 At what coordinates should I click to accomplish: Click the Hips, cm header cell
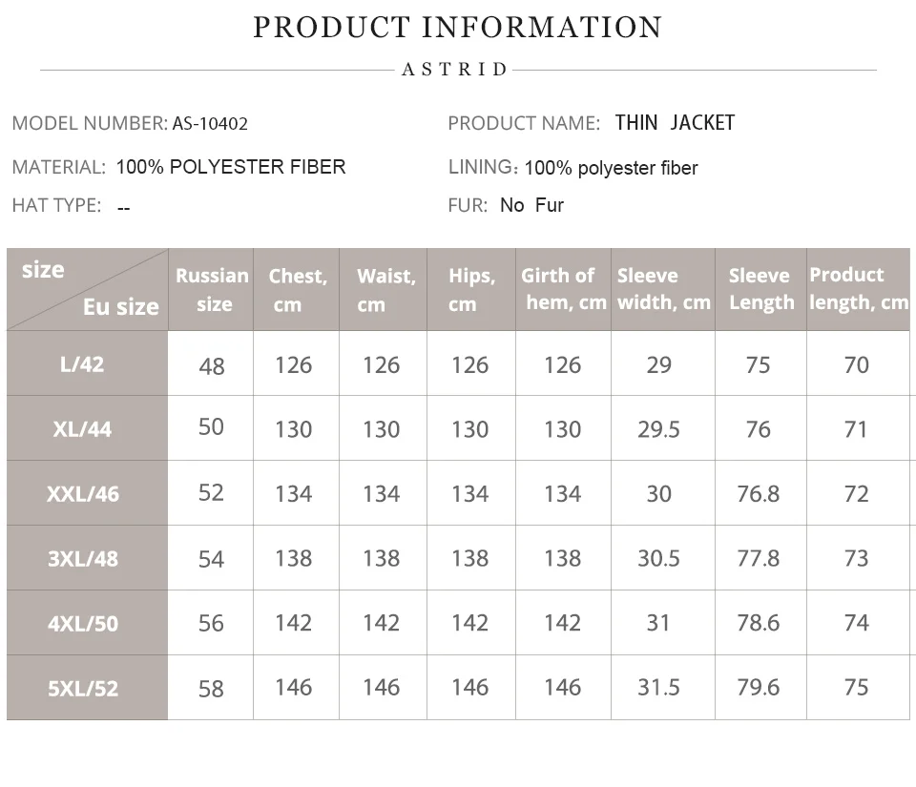tap(470, 289)
